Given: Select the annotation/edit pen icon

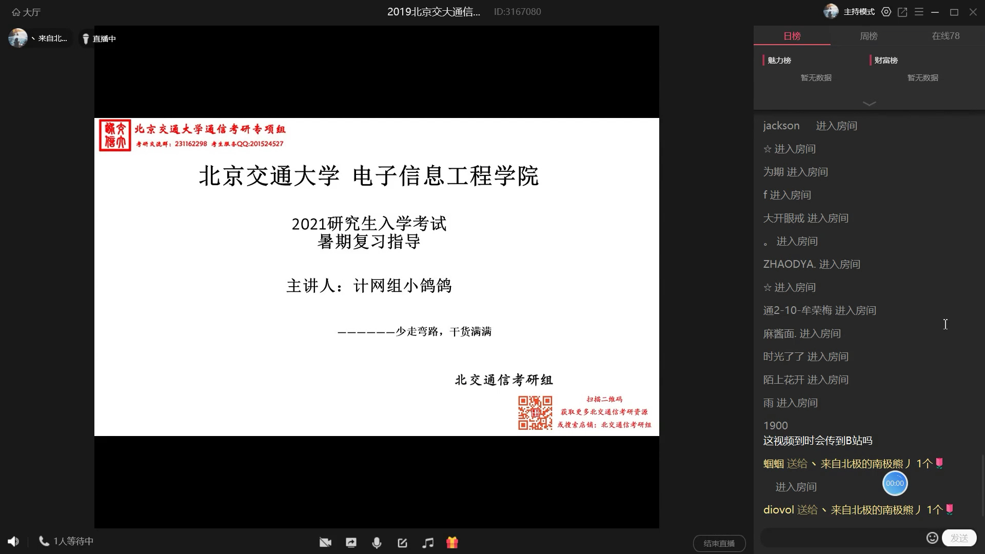Looking at the screenshot, I should [x=403, y=542].
